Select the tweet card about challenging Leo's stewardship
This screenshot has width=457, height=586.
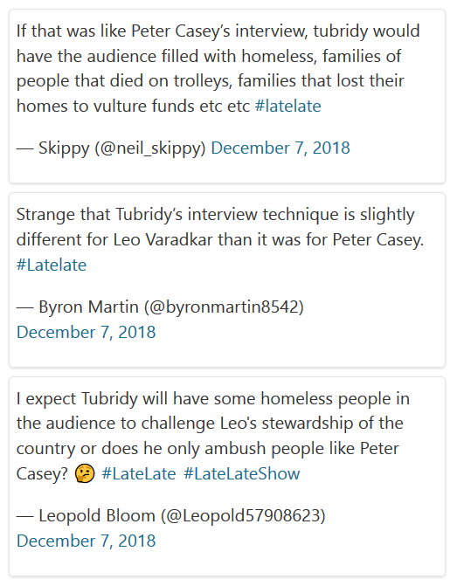point(227,477)
